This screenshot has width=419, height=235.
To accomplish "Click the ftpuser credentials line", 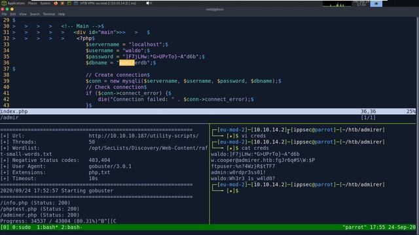I will [x=243, y=166].
